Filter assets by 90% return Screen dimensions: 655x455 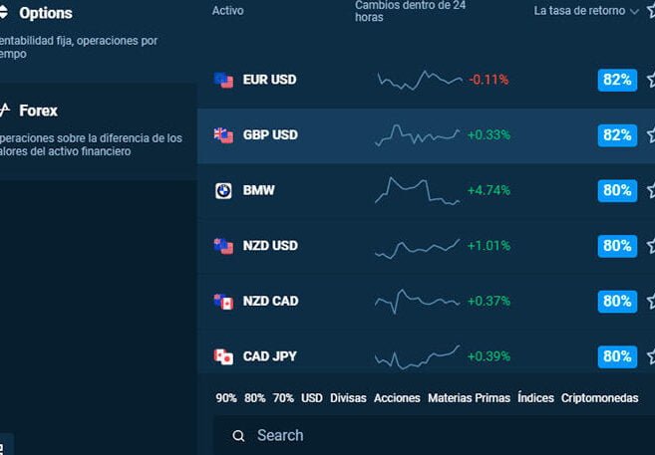(226, 398)
